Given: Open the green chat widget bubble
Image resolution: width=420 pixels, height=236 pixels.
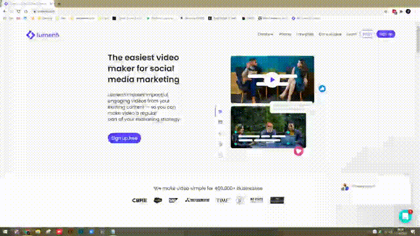Looking at the screenshot, I should (x=406, y=216).
